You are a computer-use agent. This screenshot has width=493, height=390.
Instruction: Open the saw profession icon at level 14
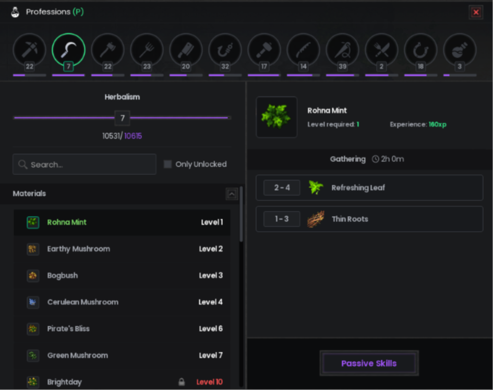click(304, 50)
